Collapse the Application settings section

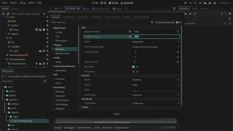(x=52, y=28)
